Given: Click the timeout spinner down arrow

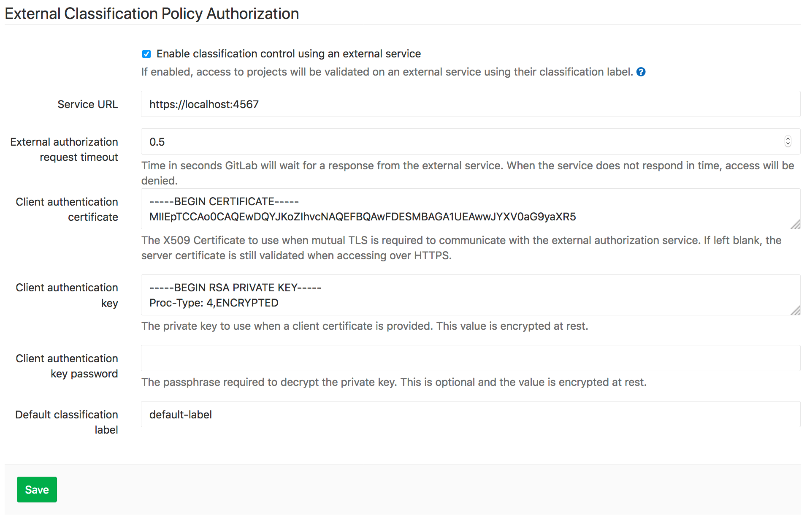Looking at the screenshot, I should (788, 144).
